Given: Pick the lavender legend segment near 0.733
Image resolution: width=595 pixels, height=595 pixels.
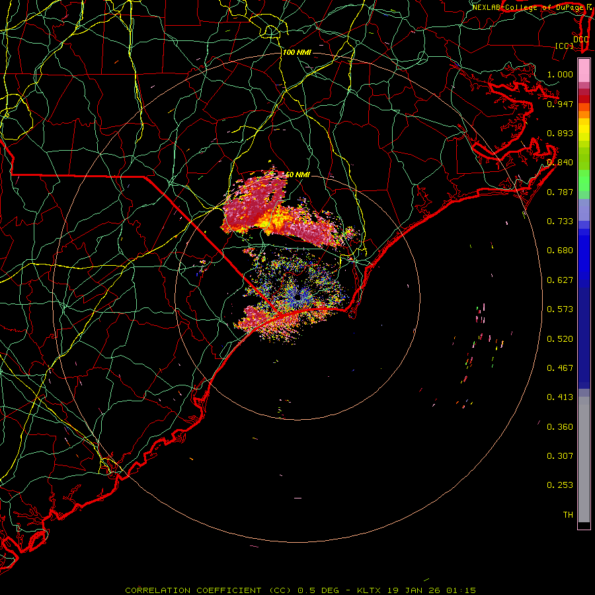Looking at the screenshot, I should tap(584, 210).
